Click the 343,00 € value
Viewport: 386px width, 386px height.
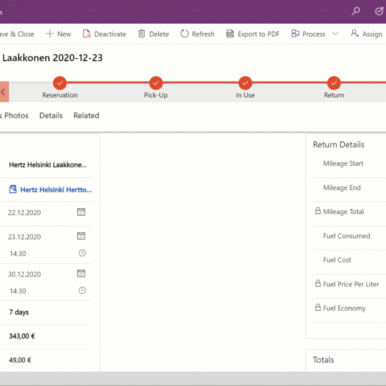coord(22,336)
